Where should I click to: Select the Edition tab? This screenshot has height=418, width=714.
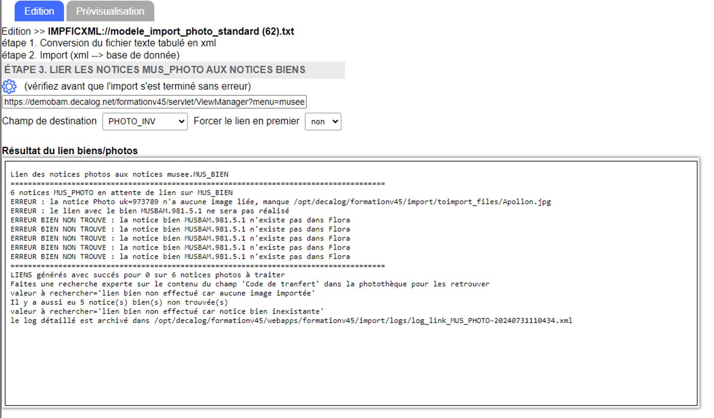click(39, 11)
